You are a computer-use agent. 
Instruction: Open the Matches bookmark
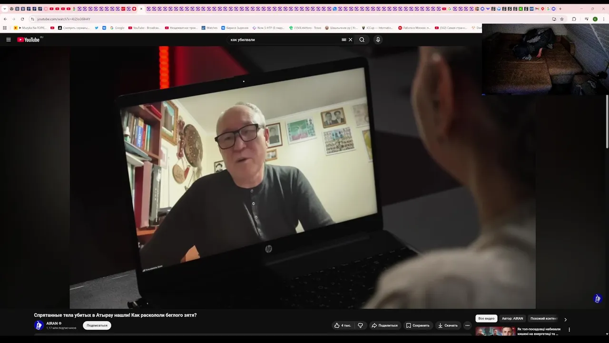[x=209, y=28]
